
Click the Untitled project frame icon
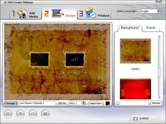(135, 119)
